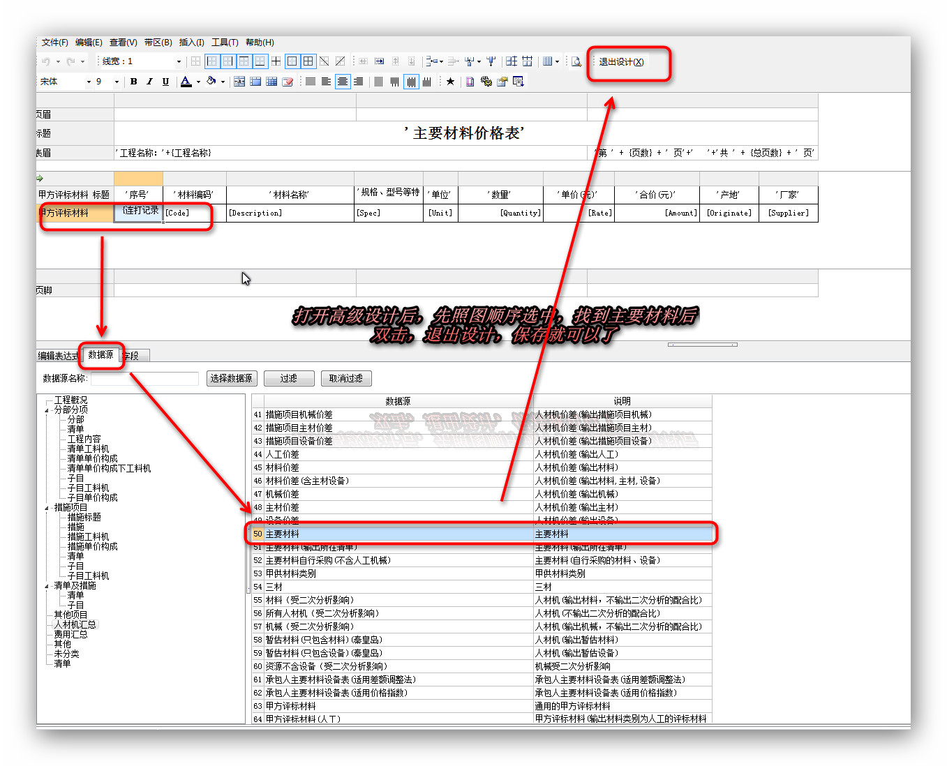947x766 pixels.
Task: Click the pink page icon
Action: pyautogui.click(x=470, y=82)
